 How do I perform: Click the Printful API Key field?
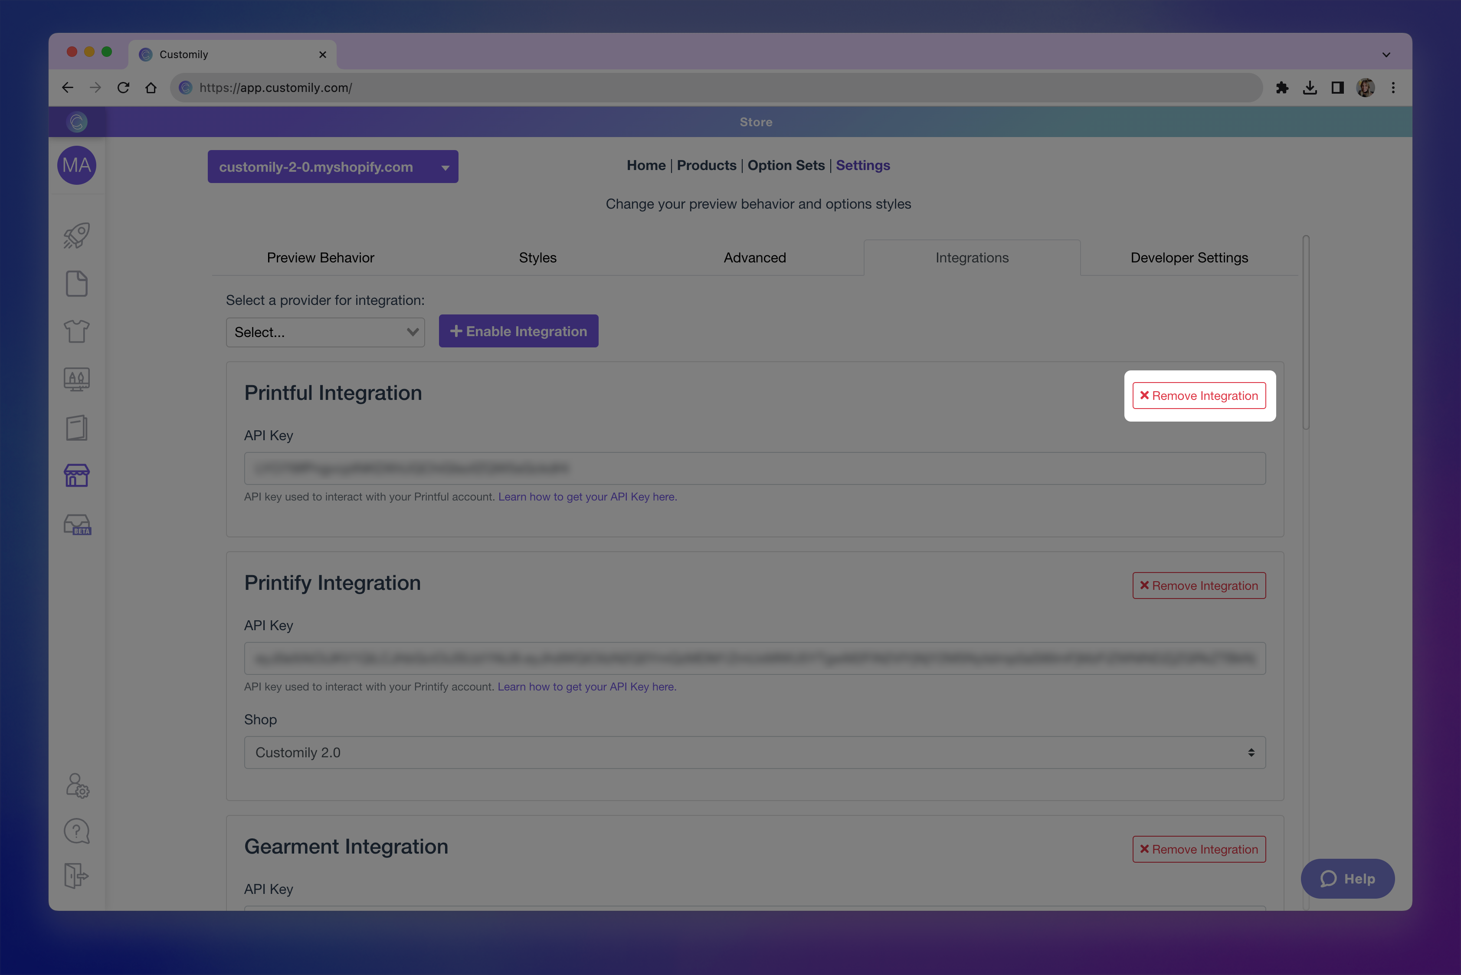pos(754,468)
